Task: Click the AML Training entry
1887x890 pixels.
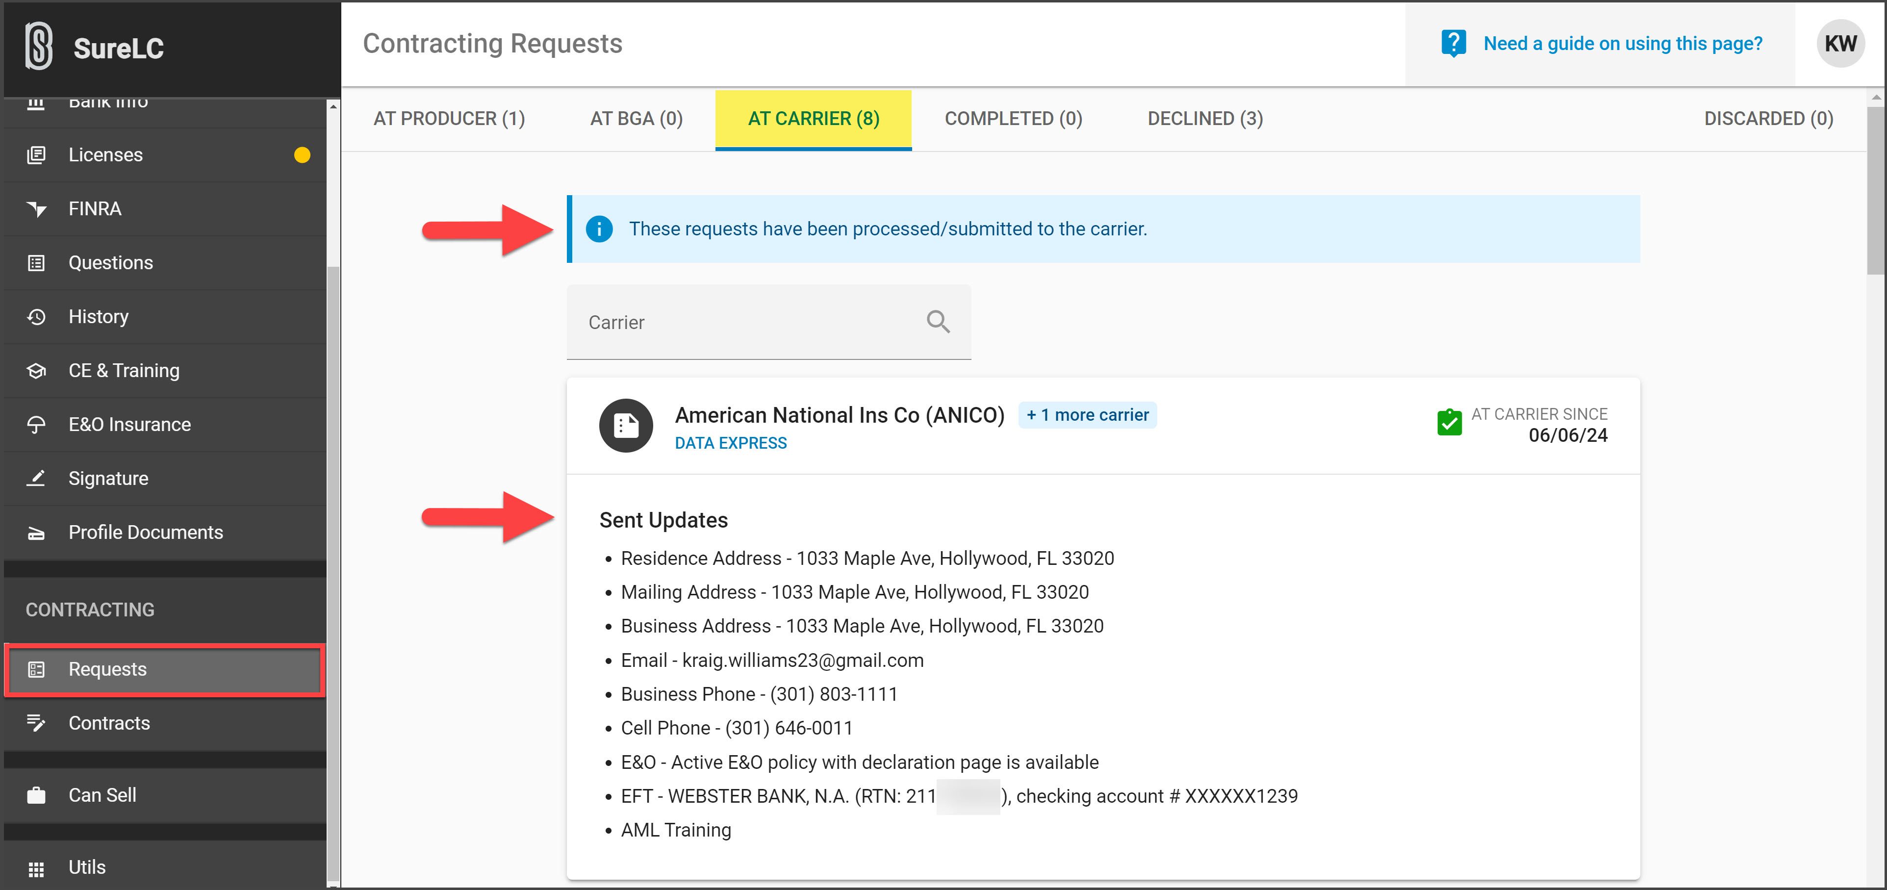Action: pyautogui.click(x=676, y=830)
